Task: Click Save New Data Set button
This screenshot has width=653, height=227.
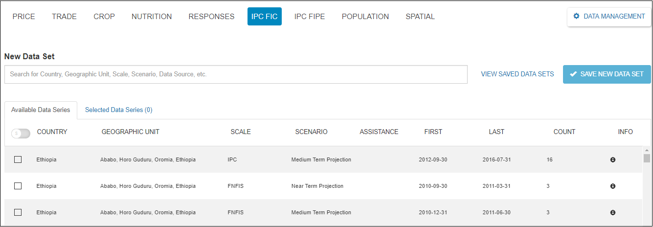Action: click(607, 74)
